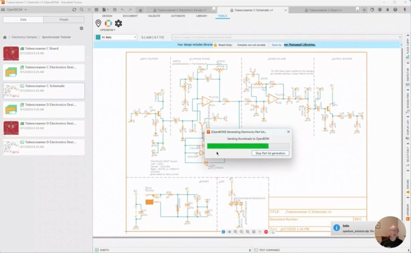This screenshot has height=253, width=411.
Task: Open search in the data panel header
Action: pos(82,10)
